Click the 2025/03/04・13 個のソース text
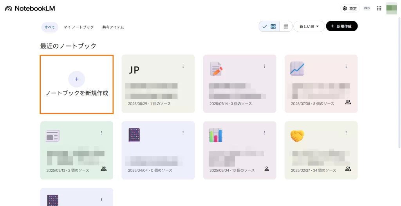The image size is (401, 206). (x=232, y=170)
